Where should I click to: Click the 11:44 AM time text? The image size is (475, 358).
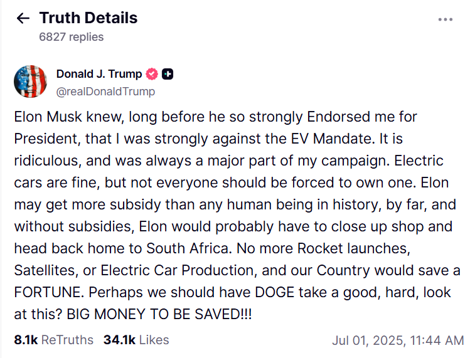(x=437, y=340)
